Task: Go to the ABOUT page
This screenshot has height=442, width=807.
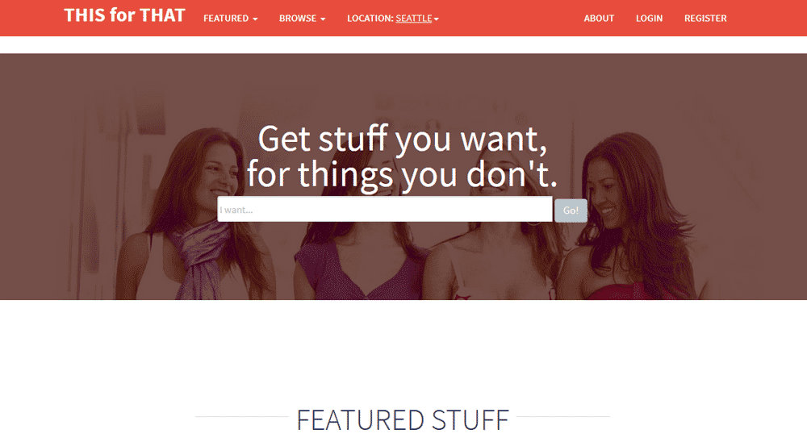Action: coord(599,19)
